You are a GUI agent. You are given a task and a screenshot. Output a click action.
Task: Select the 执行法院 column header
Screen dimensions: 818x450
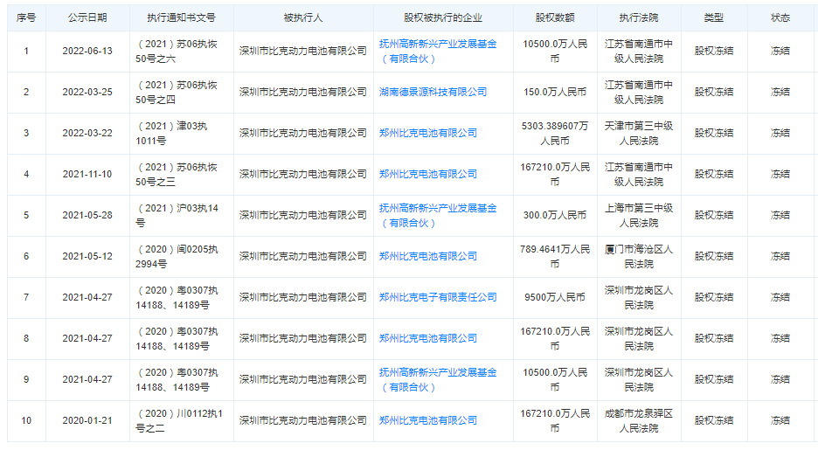(x=639, y=17)
